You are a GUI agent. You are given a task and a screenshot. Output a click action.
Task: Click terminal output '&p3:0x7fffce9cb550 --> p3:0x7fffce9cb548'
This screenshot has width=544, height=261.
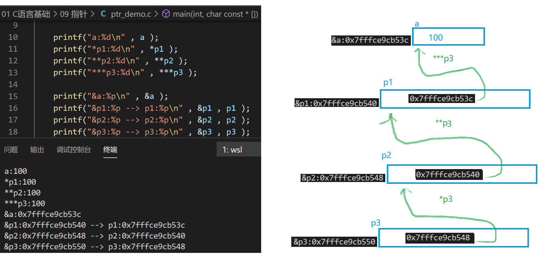tap(95, 247)
